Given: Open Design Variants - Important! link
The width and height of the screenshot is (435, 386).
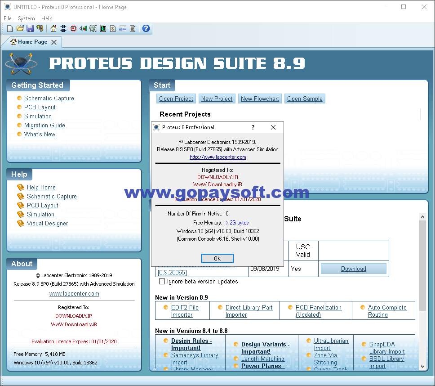Looking at the screenshot, I should tap(265, 348).
